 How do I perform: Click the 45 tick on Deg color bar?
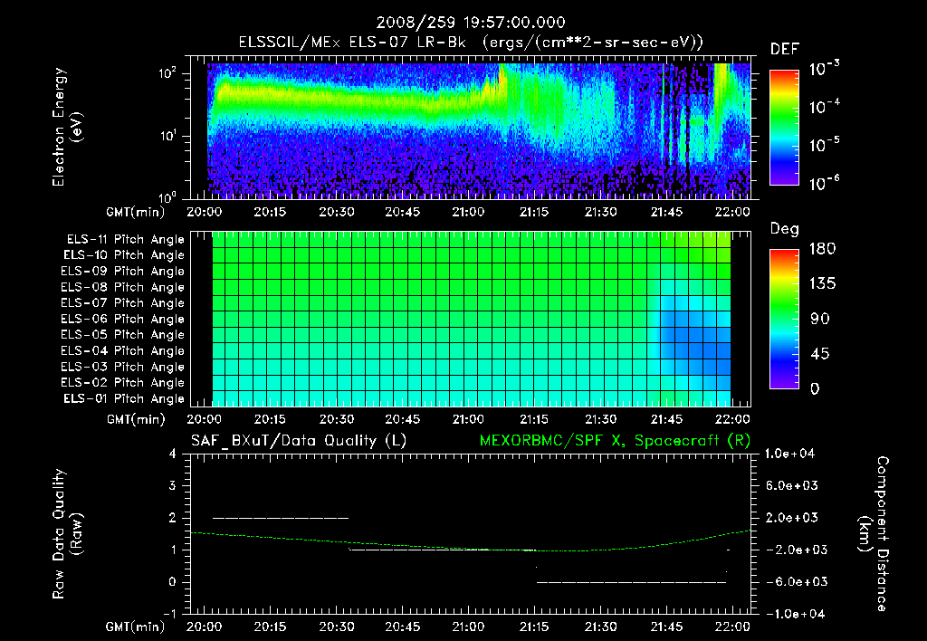(x=819, y=354)
